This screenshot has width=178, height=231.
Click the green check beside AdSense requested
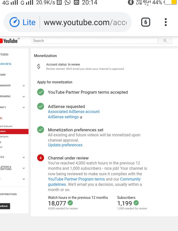(41, 106)
